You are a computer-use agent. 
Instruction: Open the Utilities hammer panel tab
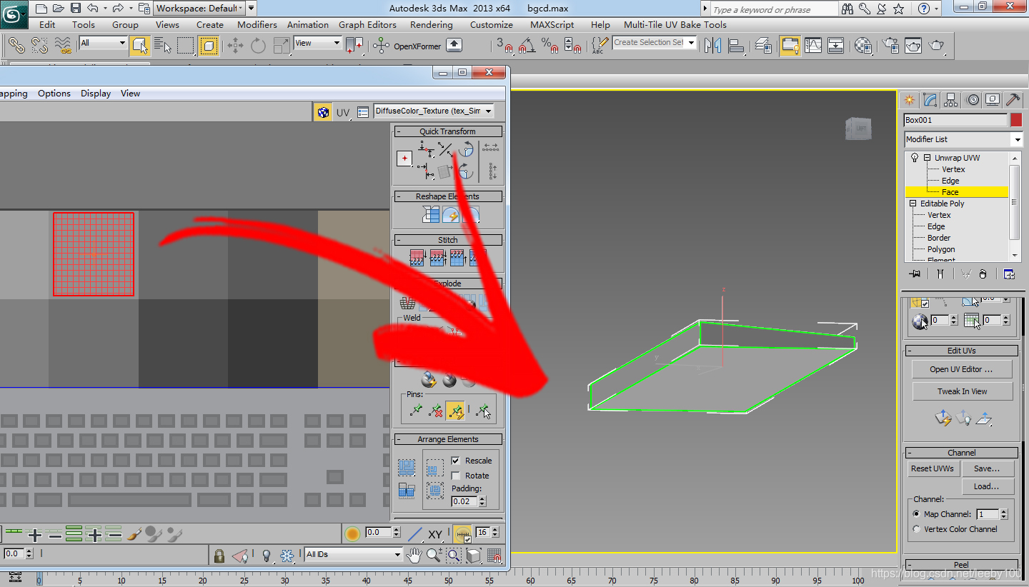(1013, 100)
